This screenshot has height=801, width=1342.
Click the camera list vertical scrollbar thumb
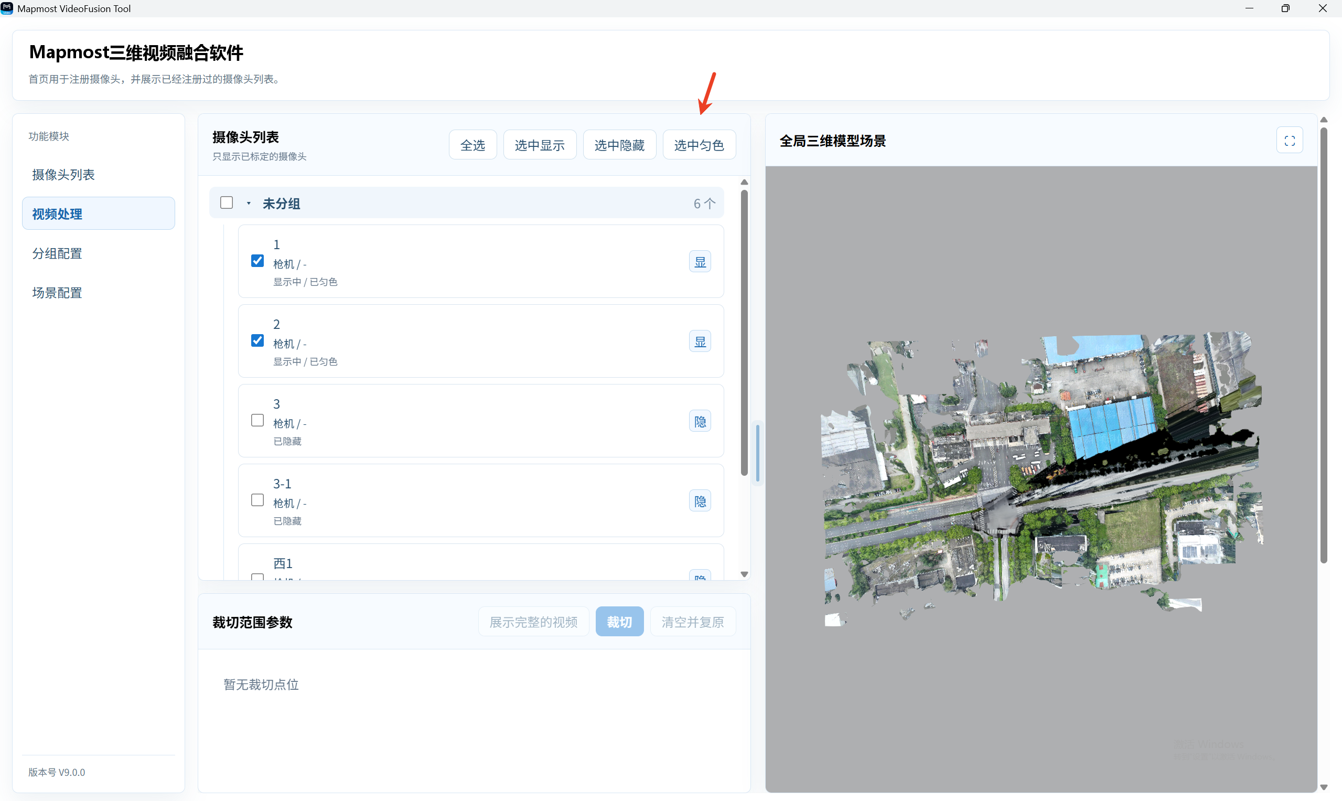pyautogui.click(x=744, y=333)
